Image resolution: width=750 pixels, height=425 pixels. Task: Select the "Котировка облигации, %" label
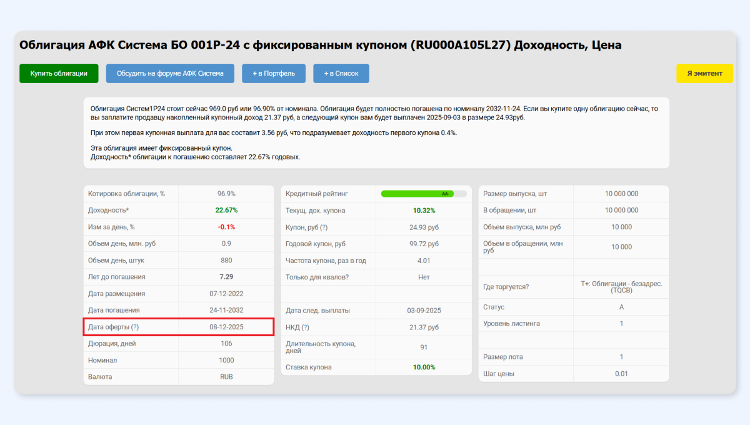pos(127,194)
